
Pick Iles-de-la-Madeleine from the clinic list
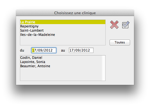pyautogui.click(x=63, y=35)
